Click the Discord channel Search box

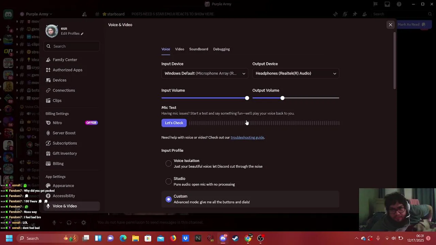pos(402,14)
